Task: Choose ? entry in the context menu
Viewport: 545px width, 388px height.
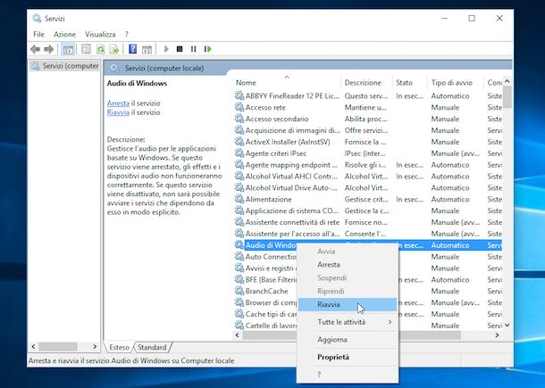Action: [x=348, y=374]
